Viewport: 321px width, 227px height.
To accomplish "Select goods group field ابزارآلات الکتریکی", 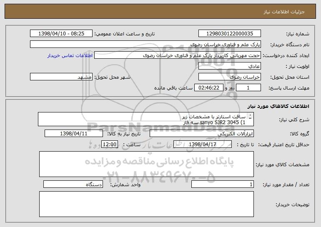I will tap(202, 133).
